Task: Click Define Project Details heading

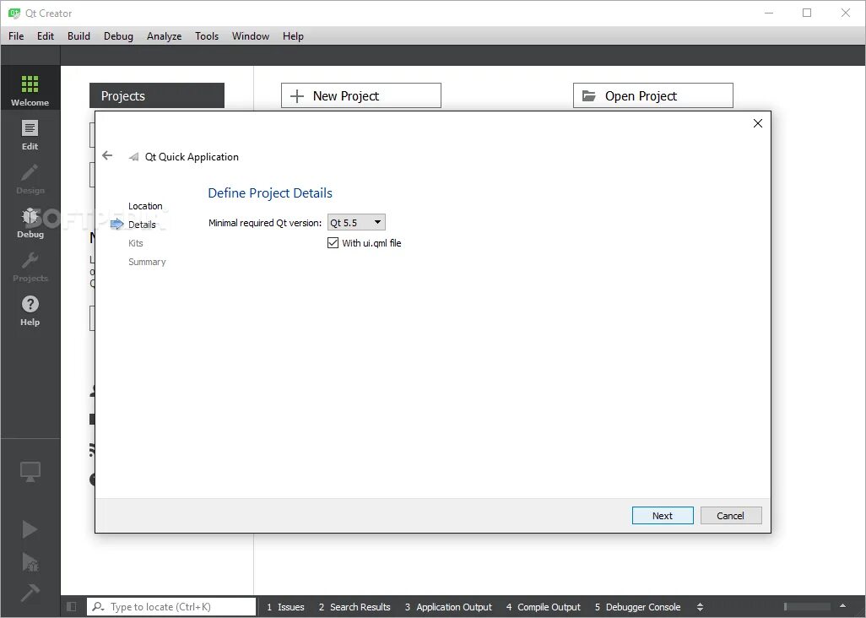Action: click(x=270, y=192)
